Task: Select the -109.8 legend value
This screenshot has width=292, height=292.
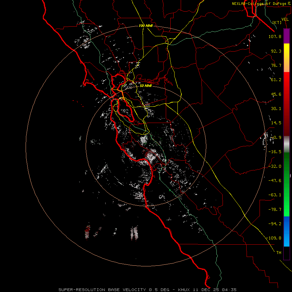Action: pos(274,238)
